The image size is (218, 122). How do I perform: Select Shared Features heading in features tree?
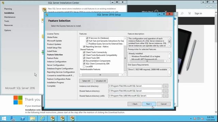pyautogui.click(x=87, y=49)
